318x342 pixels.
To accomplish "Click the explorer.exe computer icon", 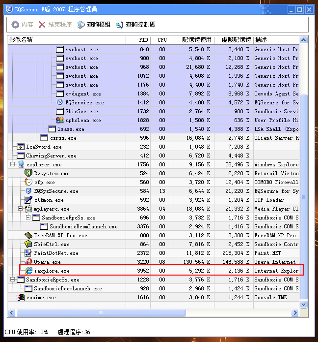I will (21, 164).
